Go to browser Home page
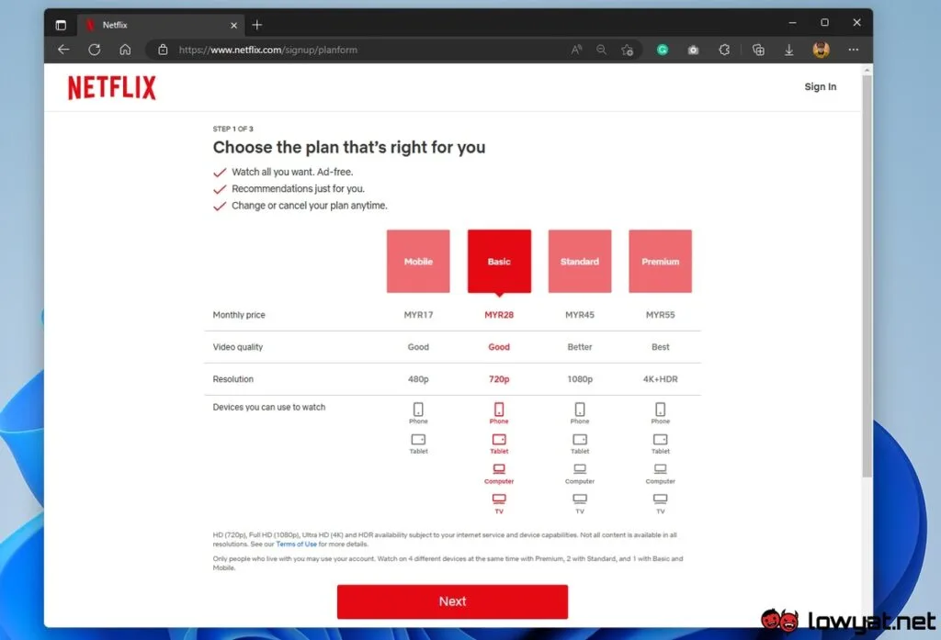 pos(125,50)
